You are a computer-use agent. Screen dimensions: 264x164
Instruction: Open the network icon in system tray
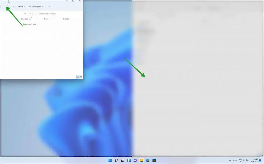(x=240, y=160)
